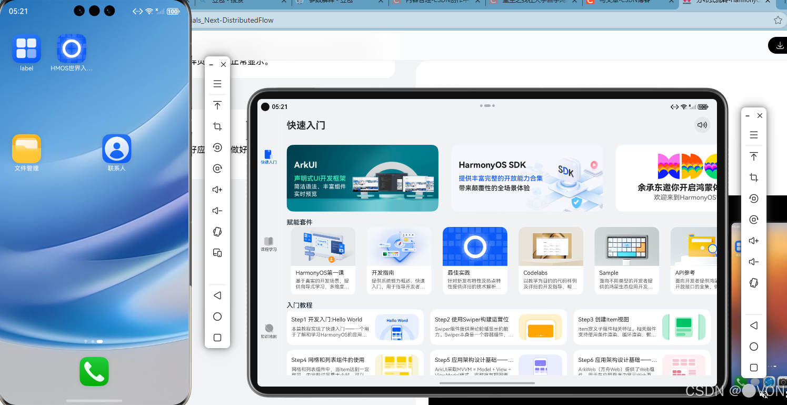Mute the speaker icon on the 快速入门 page

702,125
